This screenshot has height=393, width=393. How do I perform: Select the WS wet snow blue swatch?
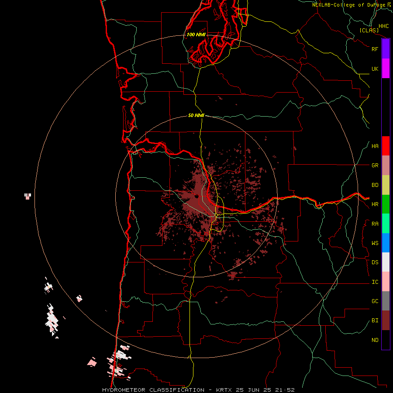(386, 243)
